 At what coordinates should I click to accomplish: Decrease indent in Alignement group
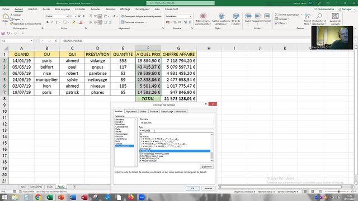pyautogui.click(x=106, y=22)
